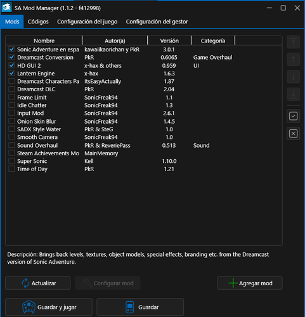This screenshot has width=305, height=317.
Task: Switch to the Códigos tab
Action: pos(38,22)
